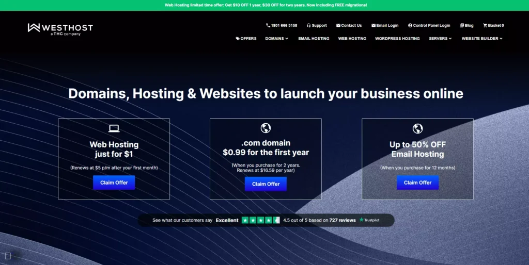529x265 pixels.
Task: Click the 'Domains, Hosting & Websites' main headline
Action: [x=266, y=94]
